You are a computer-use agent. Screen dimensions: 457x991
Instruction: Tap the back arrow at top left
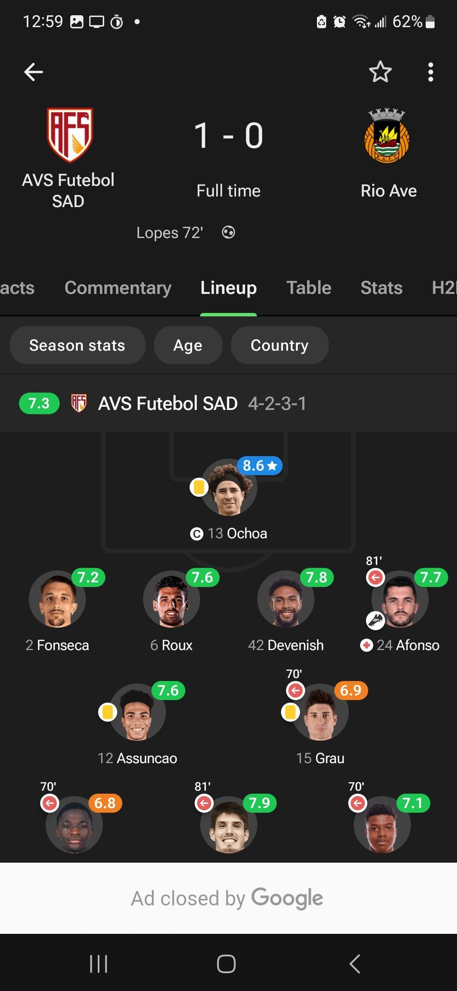pos(33,72)
